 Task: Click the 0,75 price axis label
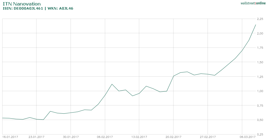pyautogui.click(x=260, y=105)
